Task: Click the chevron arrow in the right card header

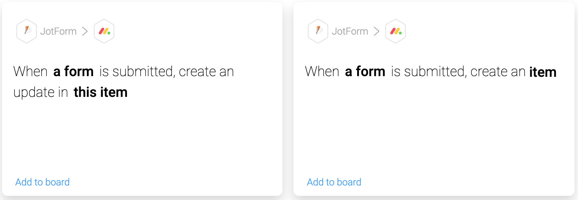Action: pyautogui.click(x=377, y=31)
